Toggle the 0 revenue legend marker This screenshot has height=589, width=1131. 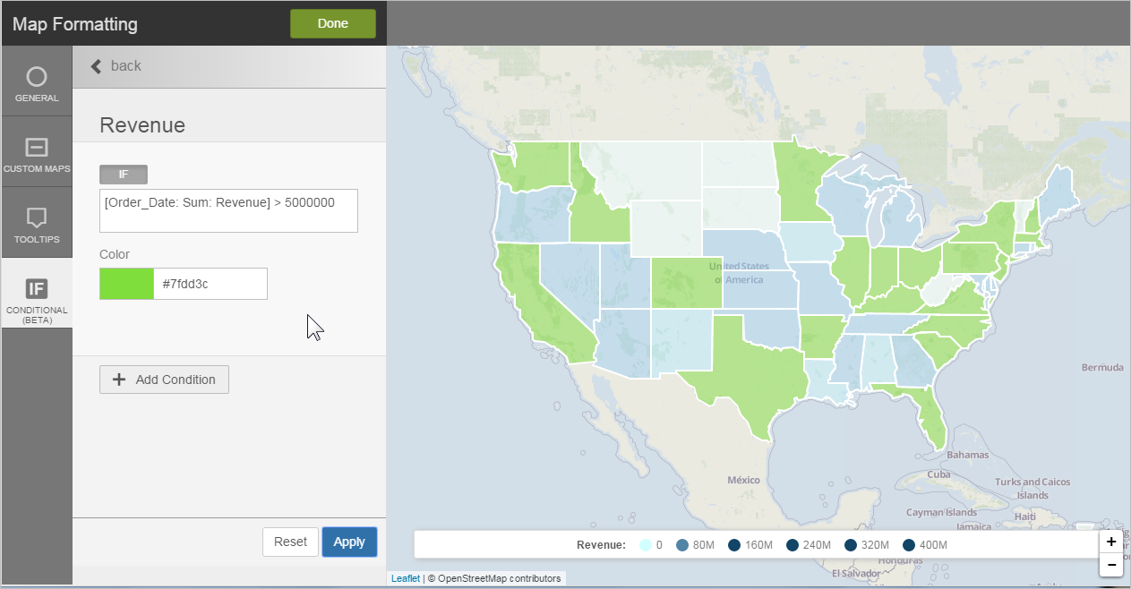[x=645, y=545]
